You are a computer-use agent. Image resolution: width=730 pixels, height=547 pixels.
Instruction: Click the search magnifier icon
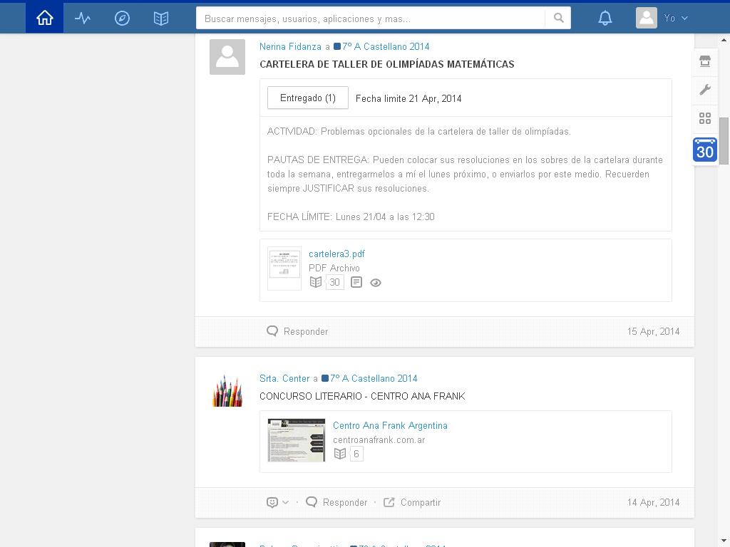point(558,18)
